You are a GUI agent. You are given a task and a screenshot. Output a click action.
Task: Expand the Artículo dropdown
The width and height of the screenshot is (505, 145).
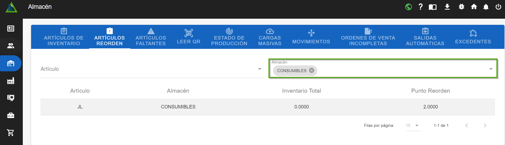259,69
